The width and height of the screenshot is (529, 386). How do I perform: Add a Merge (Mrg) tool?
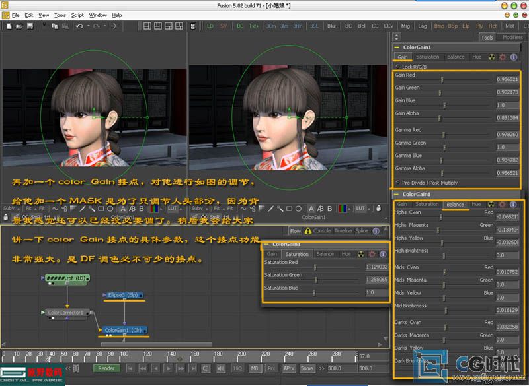coord(405,26)
